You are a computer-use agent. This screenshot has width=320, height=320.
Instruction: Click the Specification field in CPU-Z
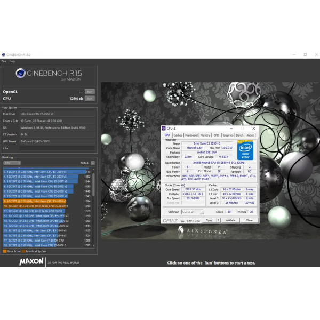coord(218,163)
